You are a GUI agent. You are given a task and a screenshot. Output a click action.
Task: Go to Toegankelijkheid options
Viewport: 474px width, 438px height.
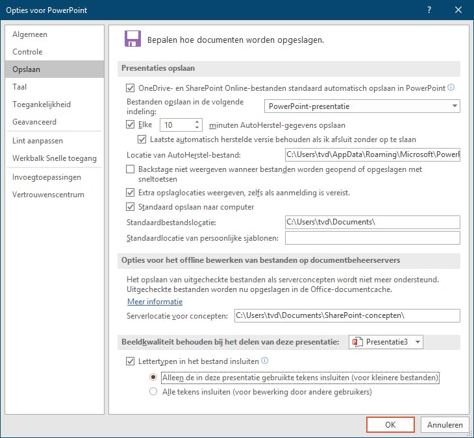click(55, 104)
